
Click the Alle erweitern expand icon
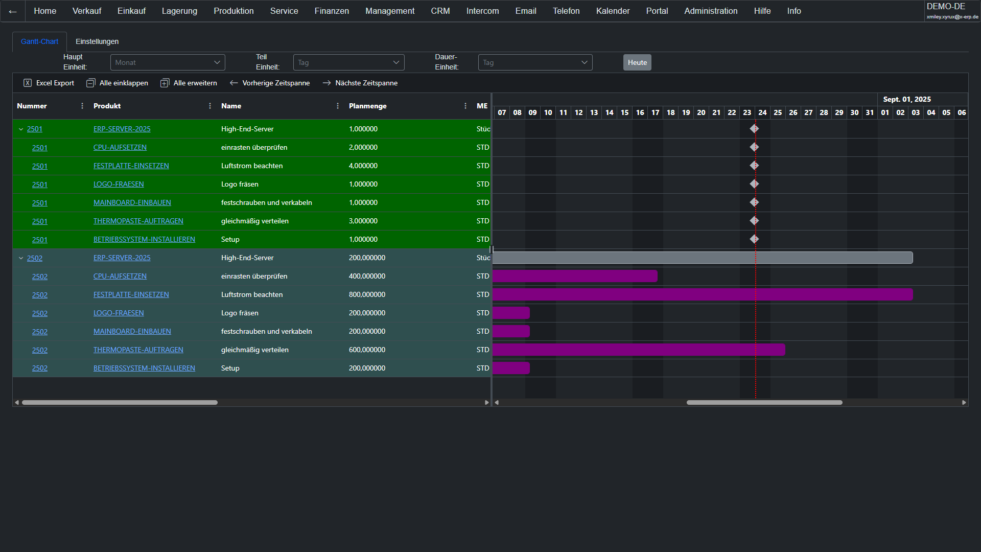165,83
